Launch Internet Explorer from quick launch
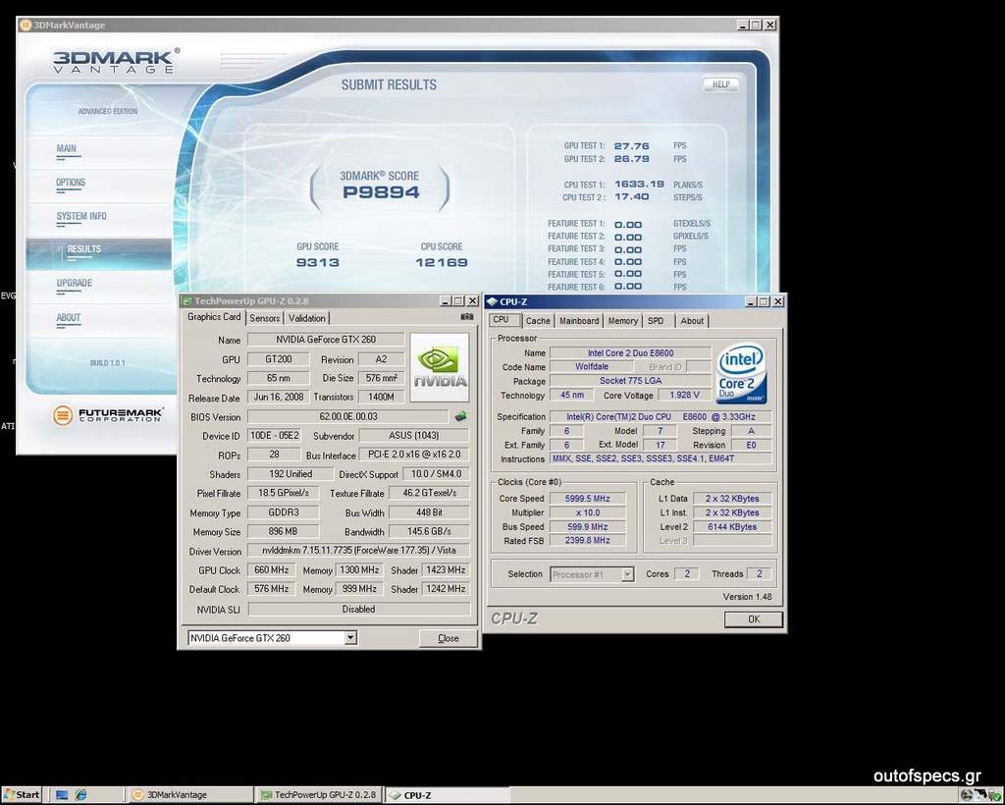1005x805 pixels. coord(80,795)
